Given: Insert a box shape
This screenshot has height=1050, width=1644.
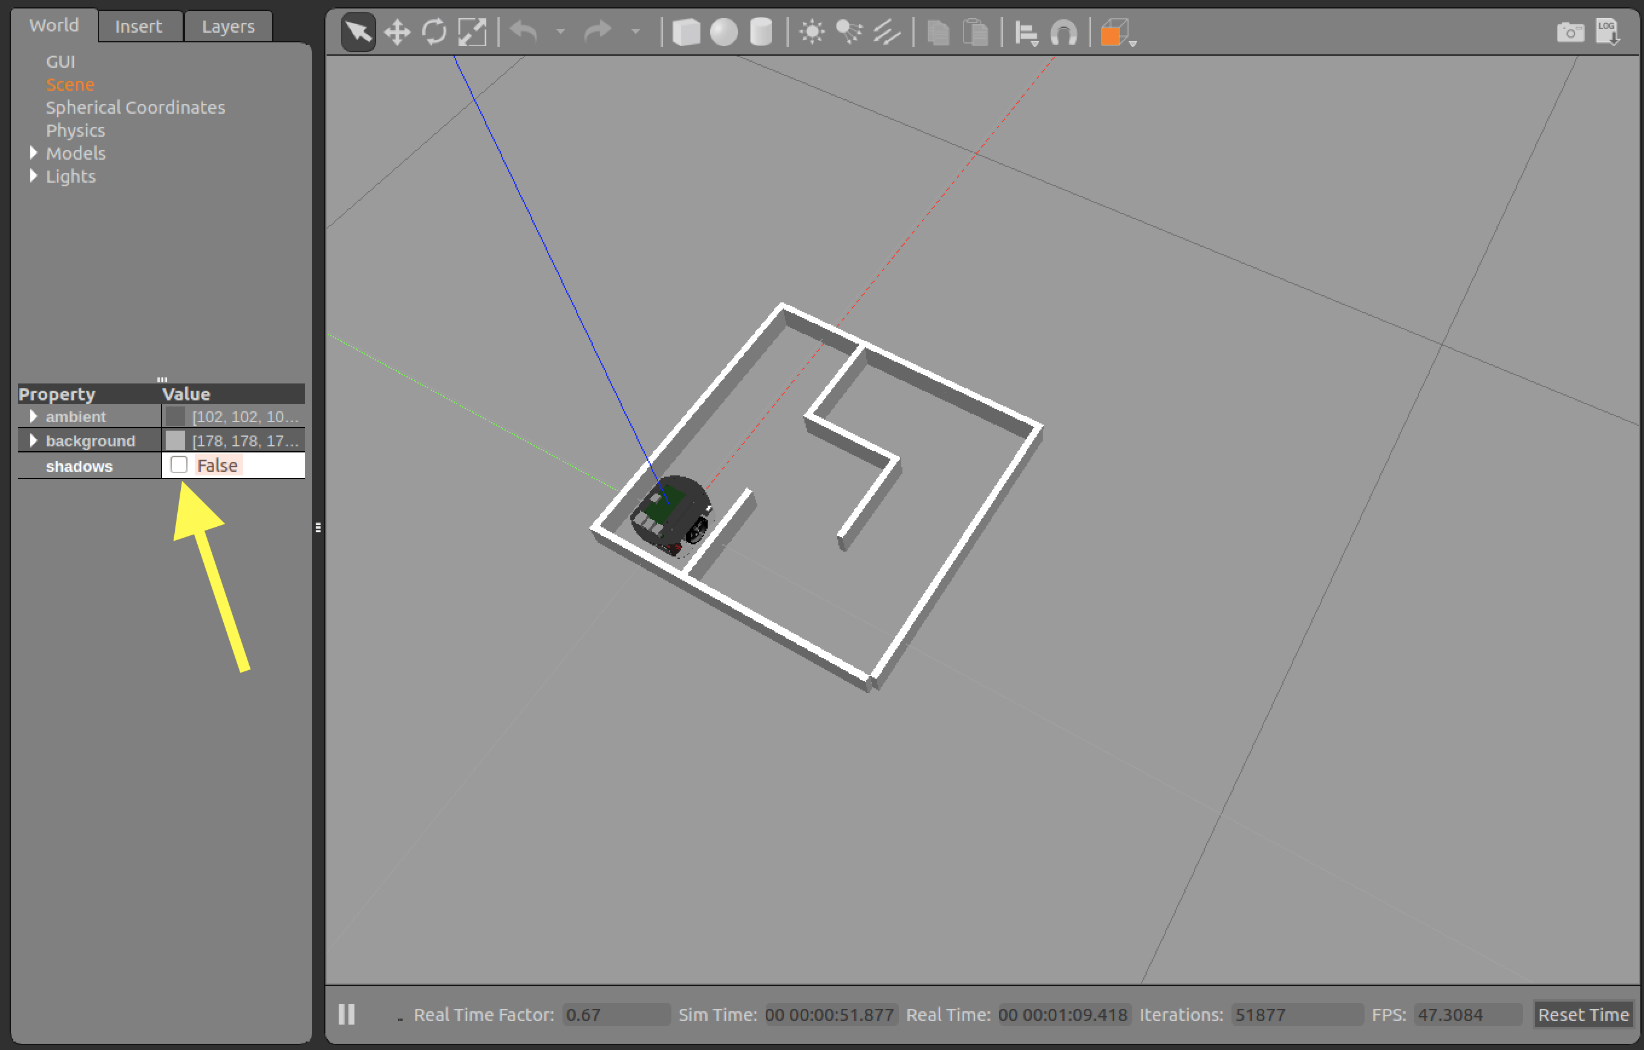Looking at the screenshot, I should coord(686,31).
